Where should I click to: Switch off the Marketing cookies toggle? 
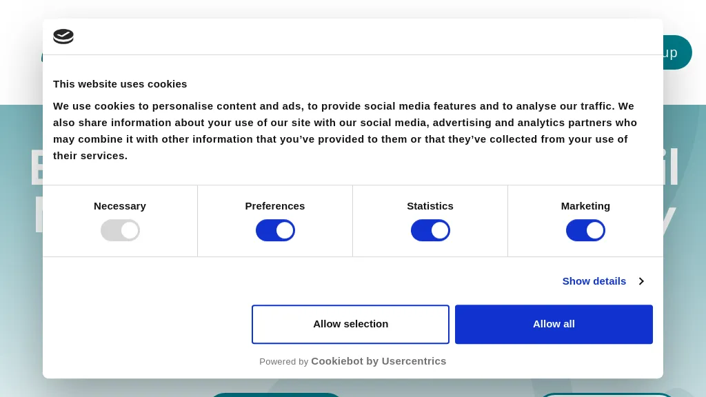585,230
